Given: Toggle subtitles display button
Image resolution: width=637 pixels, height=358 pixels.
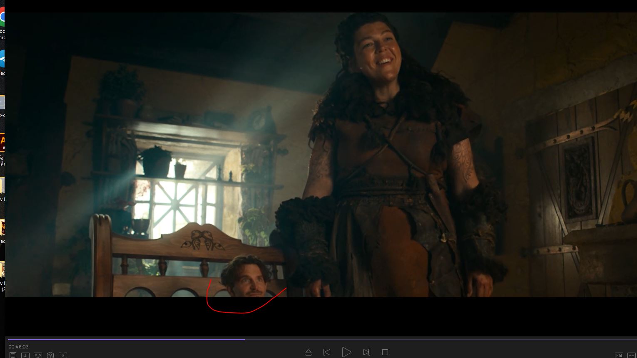Looking at the screenshot, I should tap(632, 356).
